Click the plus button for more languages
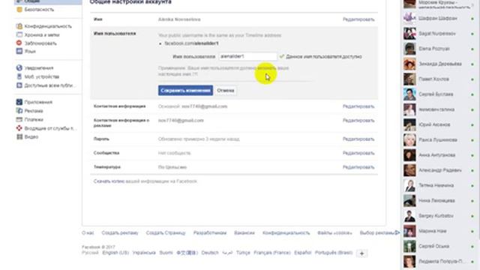The width and height of the screenshot is (480, 270). (x=361, y=253)
